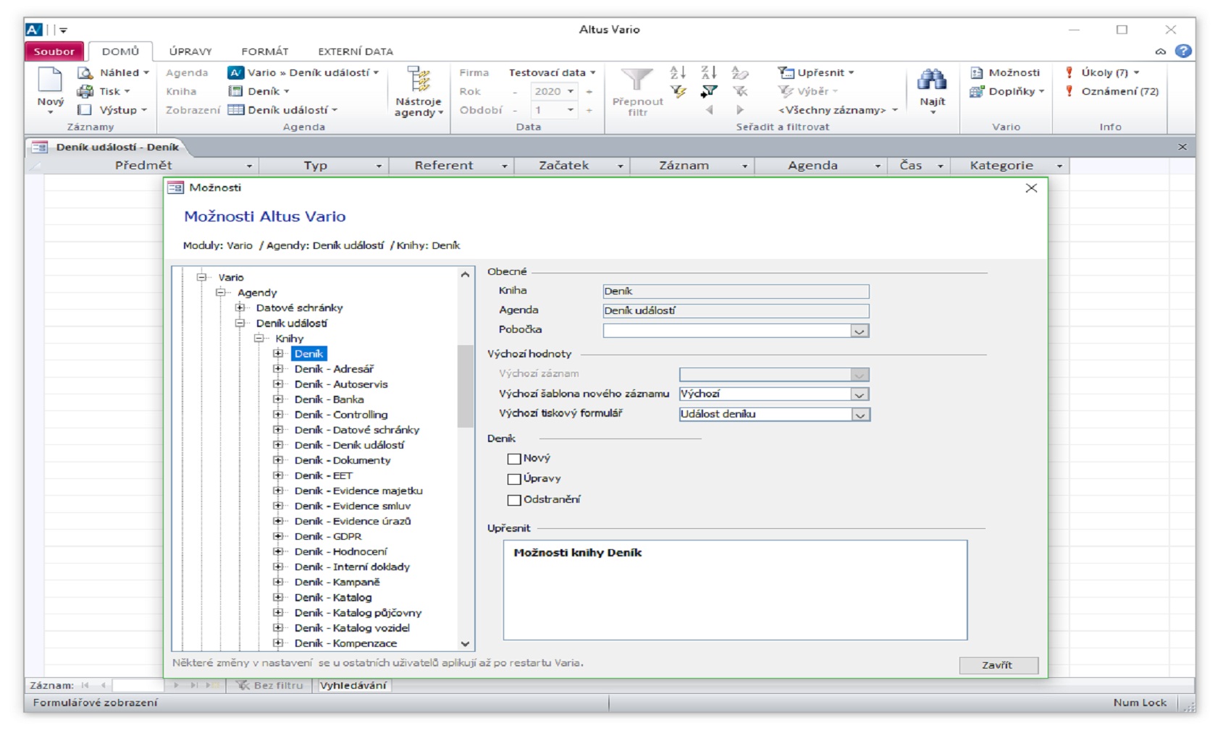The width and height of the screenshot is (1223, 738).
Task: Open the <Všechny záznamy> filter dropdown
Action: (x=838, y=110)
